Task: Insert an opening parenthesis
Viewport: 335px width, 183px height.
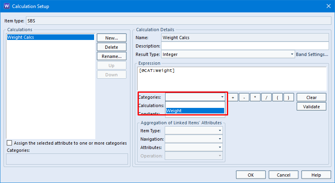Action: coord(278,97)
